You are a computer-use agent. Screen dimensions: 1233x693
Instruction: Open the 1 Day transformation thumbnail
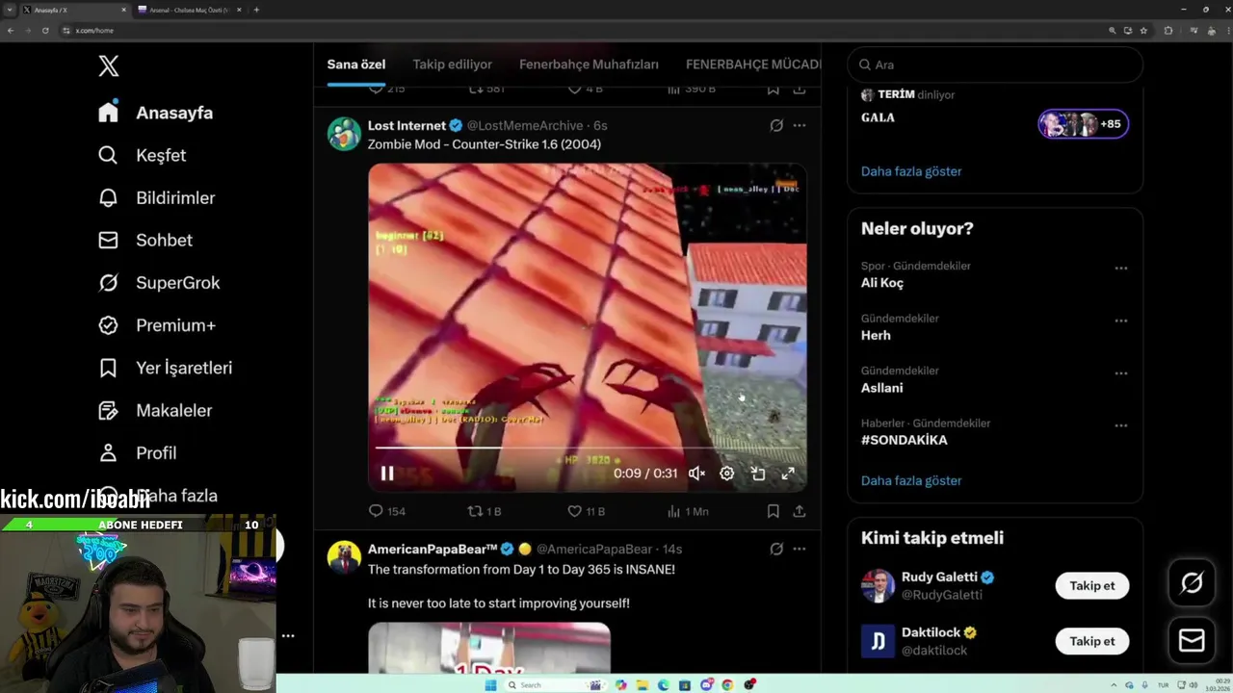pyautogui.click(x=489, y=648)
